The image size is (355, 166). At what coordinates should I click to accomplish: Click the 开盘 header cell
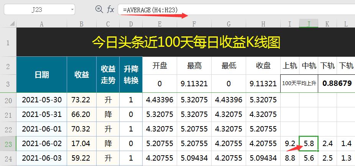159,66
